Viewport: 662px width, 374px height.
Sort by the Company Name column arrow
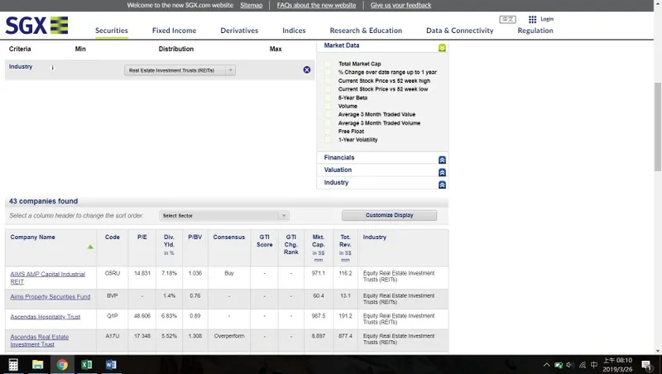[x=90, y=247]
